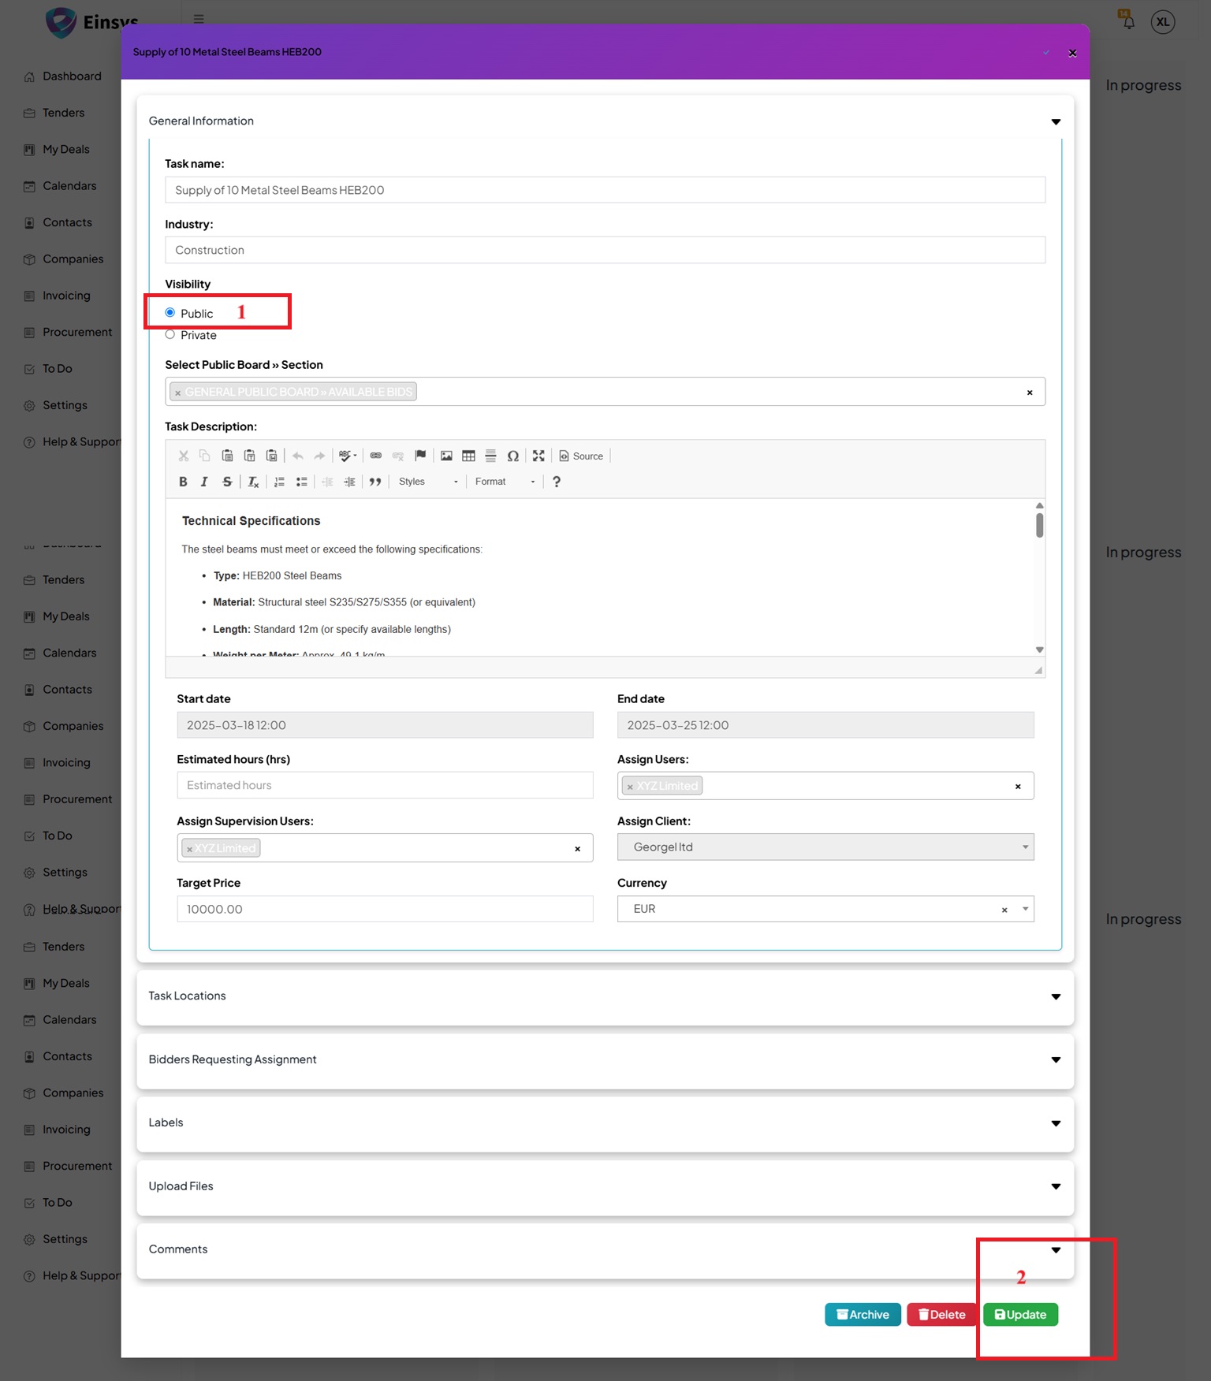Image resolution: width=1211 pixels, height=1381 pixels.
Task: Insert a table into the description
Action: tap(468, 456)
